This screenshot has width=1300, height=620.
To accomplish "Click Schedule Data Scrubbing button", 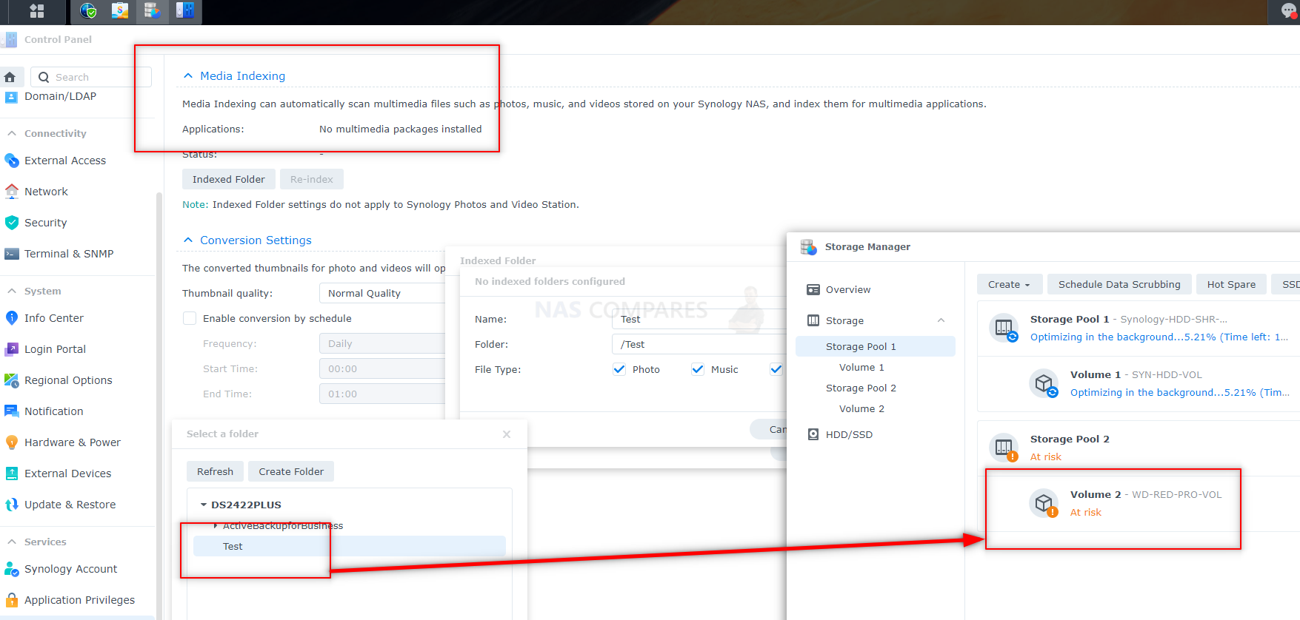I will click(x=1119, y=284).
